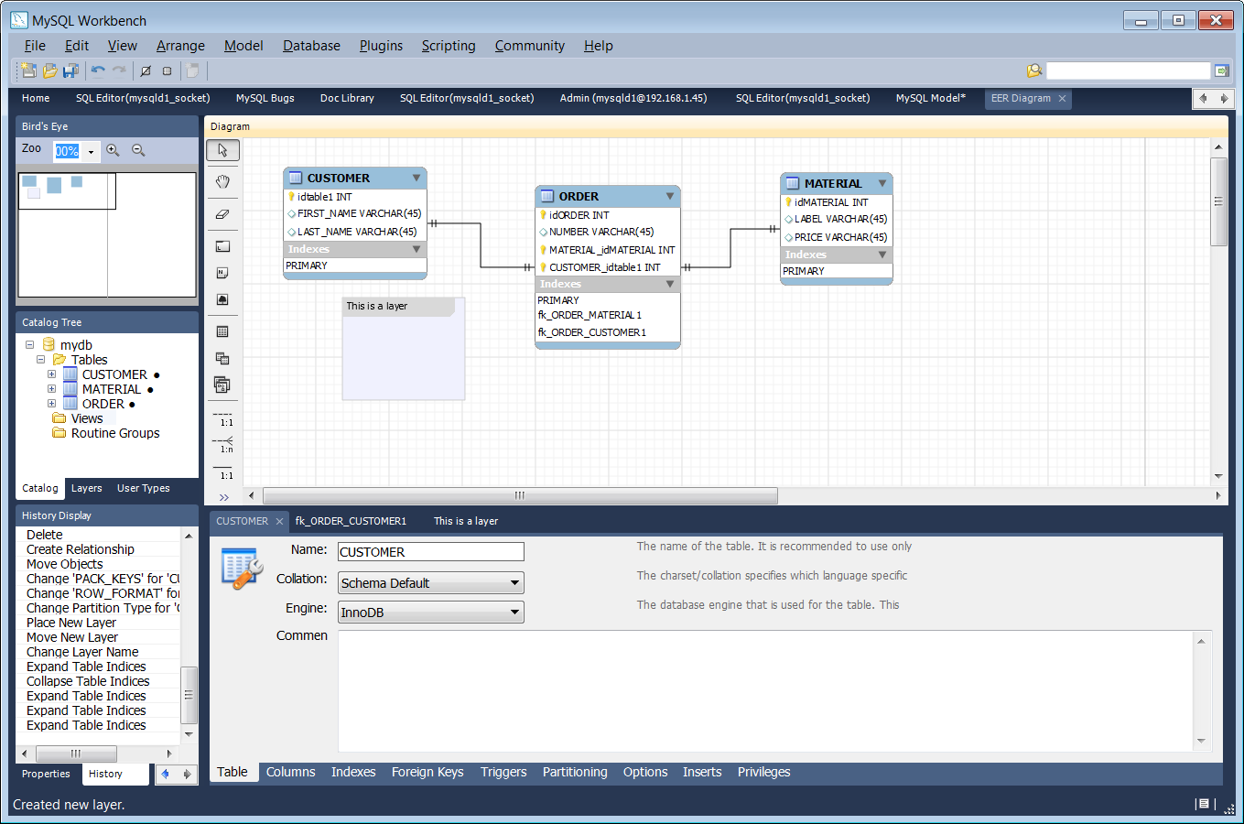Select the new routine group tool
The image size is (1244, 824).
pyautogui.click(x=222, y=385)
